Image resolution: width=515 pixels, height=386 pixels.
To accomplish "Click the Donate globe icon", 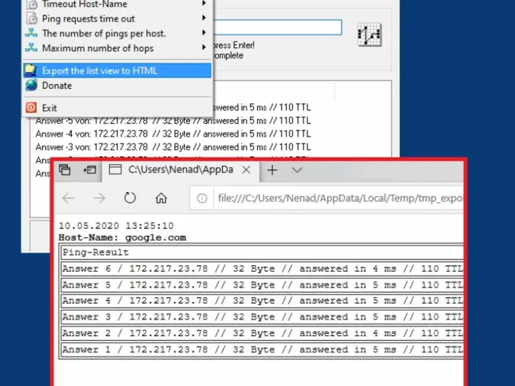I will click(31, 86).
